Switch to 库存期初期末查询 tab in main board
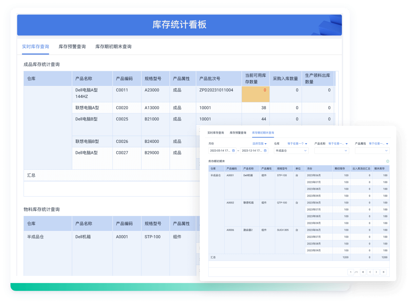 click(113, 47)
